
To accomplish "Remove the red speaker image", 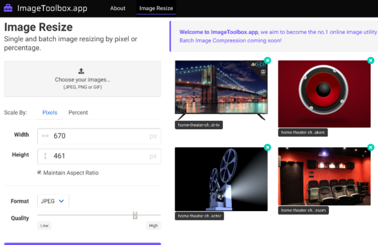I will coord(371,60).
